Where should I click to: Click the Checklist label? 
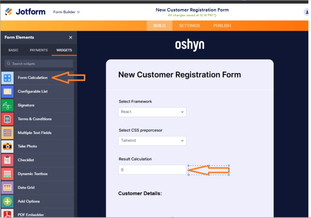pos(26,160)
